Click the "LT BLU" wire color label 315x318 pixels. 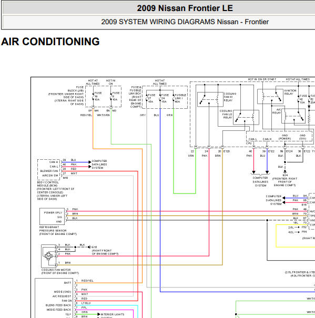pos(86,303)
